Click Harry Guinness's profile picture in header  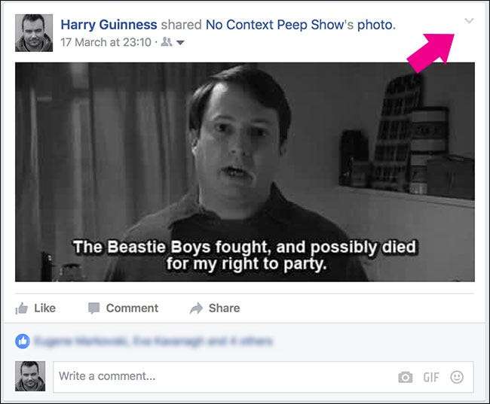tap(34, 32)
